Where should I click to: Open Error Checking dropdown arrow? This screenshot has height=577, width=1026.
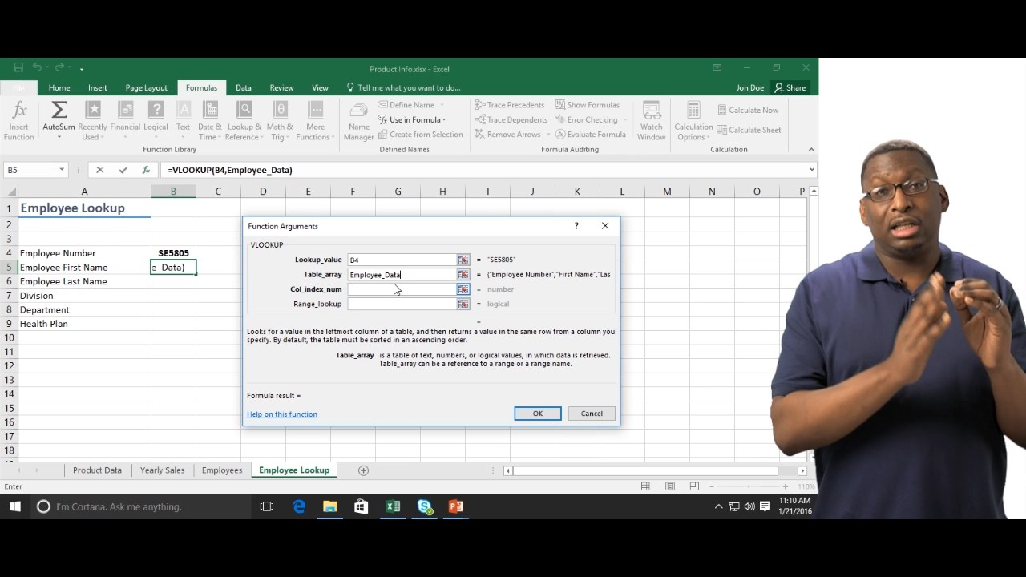(x=624, y=120)
